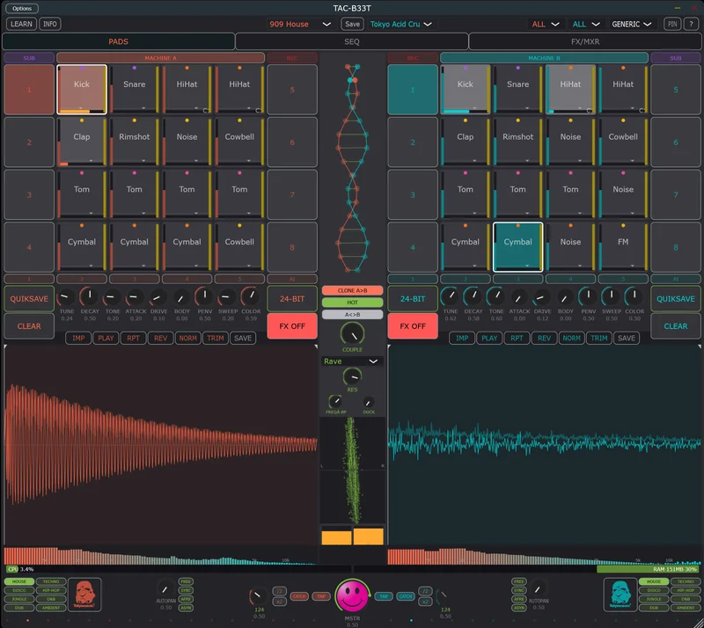The width and height of the screenshot is (704, 628).
Task: Click the CLONE A>B button
Action: click(x=352, y=290)
